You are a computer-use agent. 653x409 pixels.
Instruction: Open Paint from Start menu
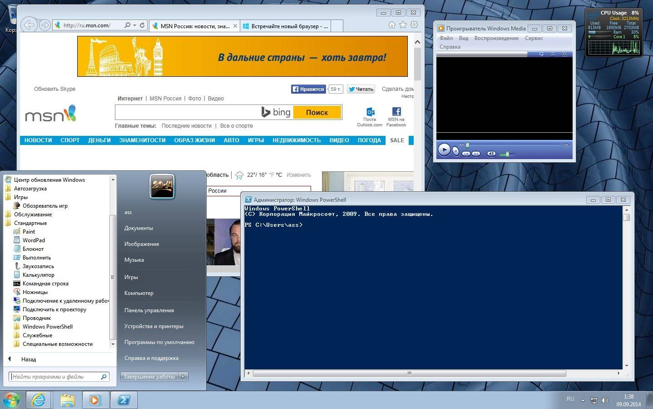(x=29, y=232)
